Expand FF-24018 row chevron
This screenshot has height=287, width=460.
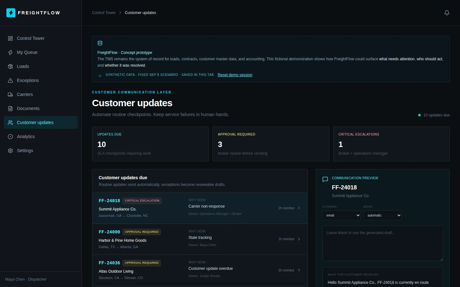point(299,208)
